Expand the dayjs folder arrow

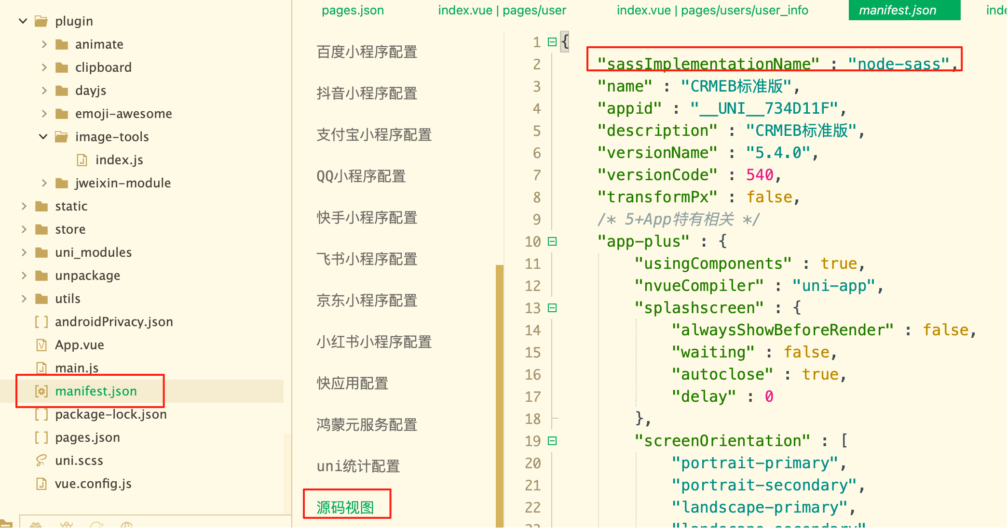click(44, 91)
